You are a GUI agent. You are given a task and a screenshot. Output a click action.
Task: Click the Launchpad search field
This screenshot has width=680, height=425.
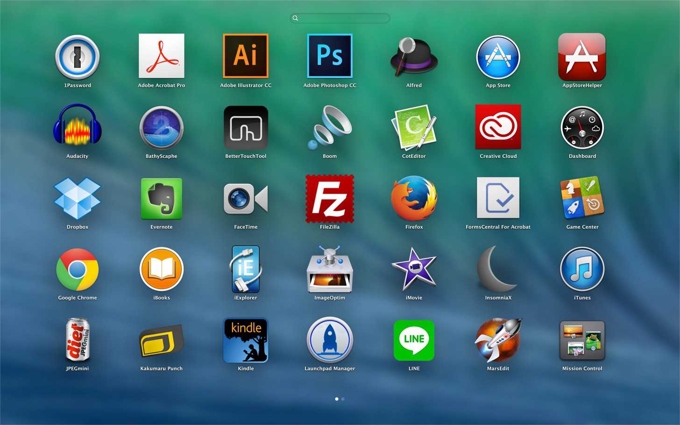tap(340, 18)
